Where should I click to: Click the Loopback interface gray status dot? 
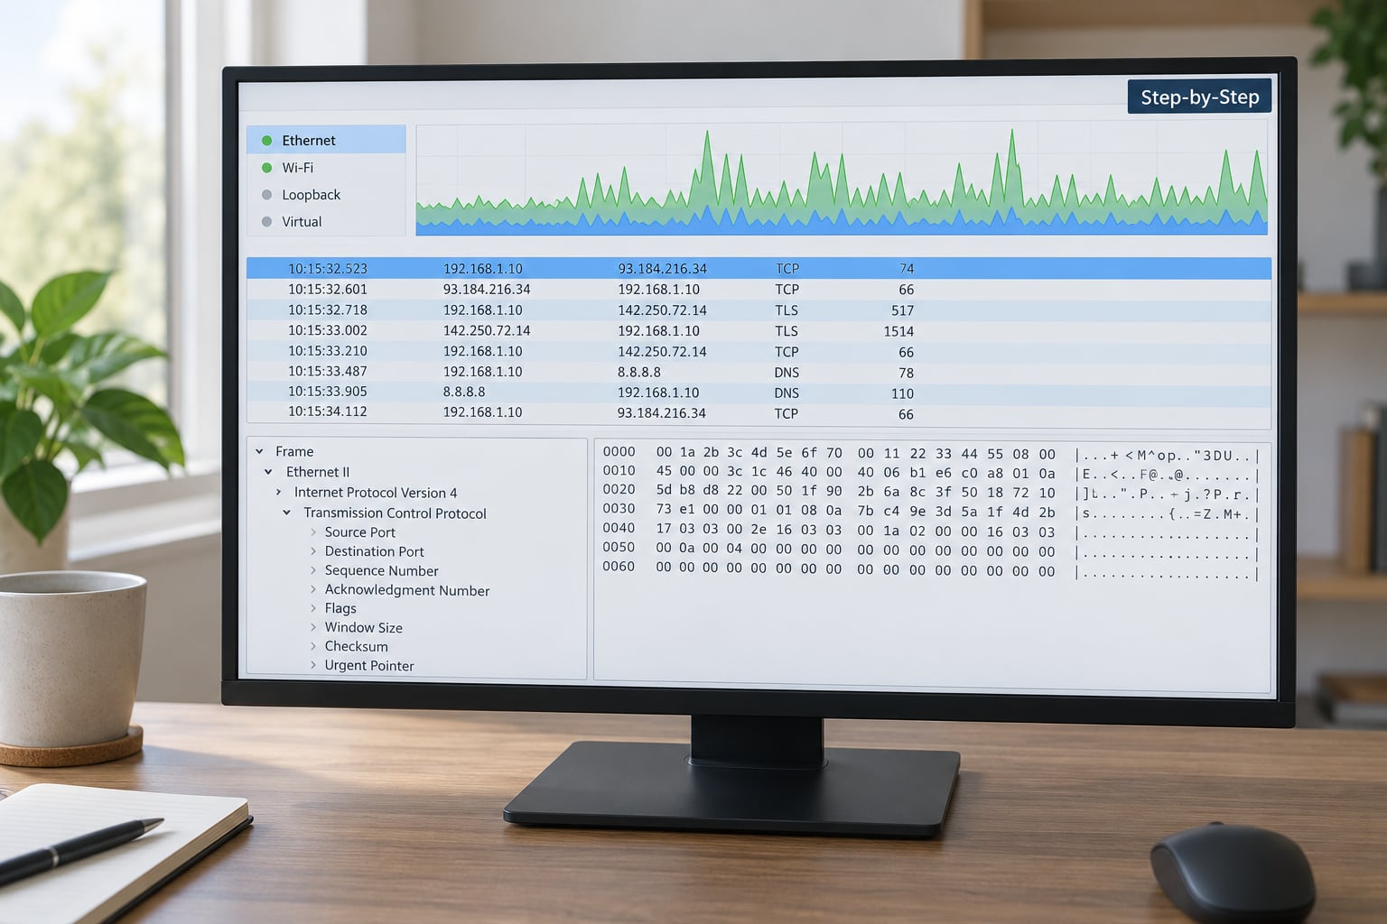[x=266, y=195]
